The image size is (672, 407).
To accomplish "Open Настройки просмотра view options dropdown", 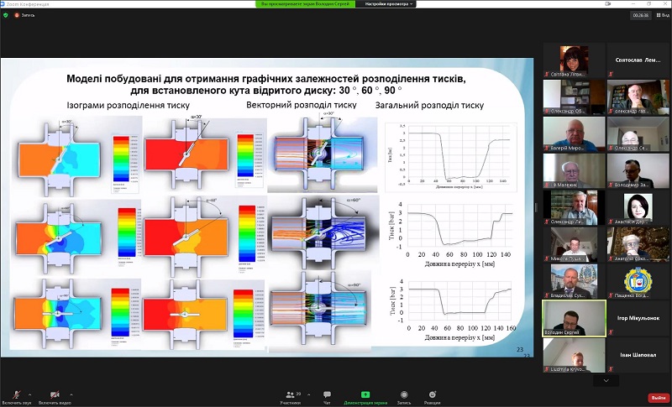I will (389, 4).
